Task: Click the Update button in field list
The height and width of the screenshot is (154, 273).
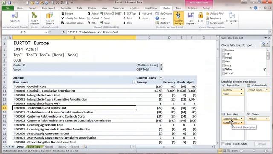Action: coord(262,144)
